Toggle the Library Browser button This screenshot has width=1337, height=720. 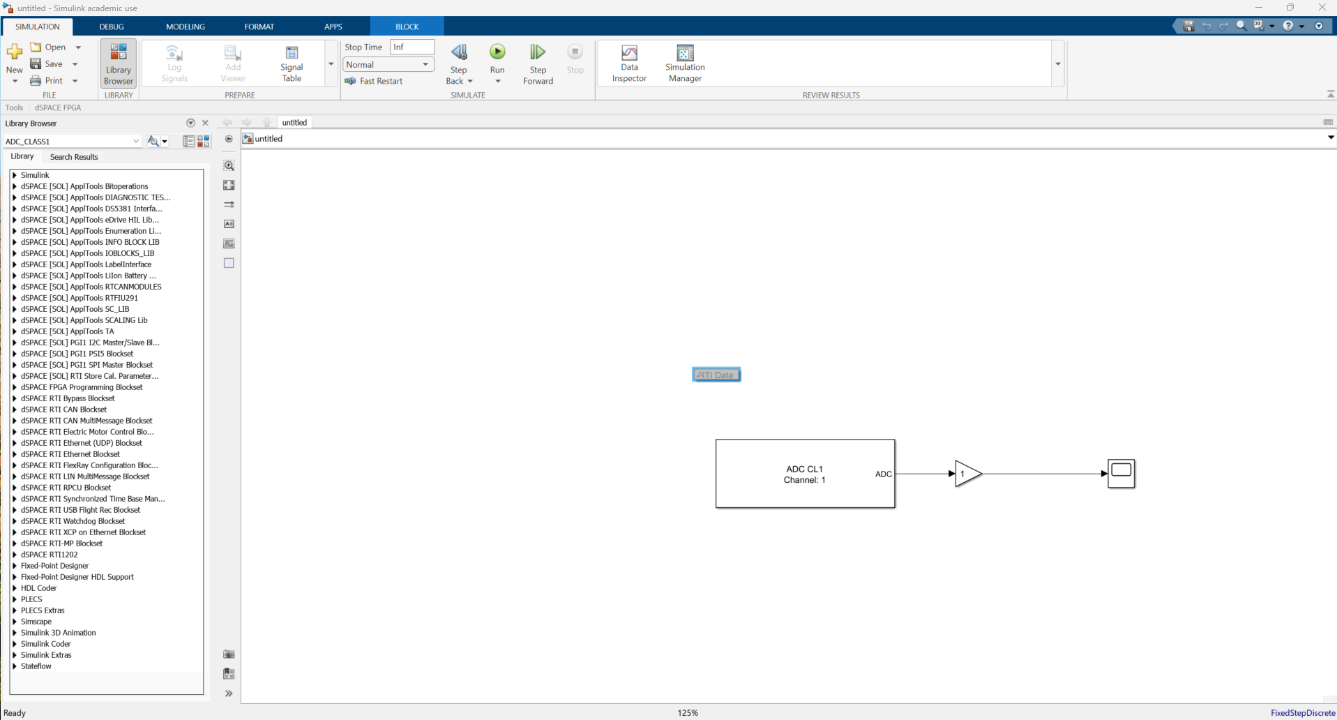click(119, 63)
